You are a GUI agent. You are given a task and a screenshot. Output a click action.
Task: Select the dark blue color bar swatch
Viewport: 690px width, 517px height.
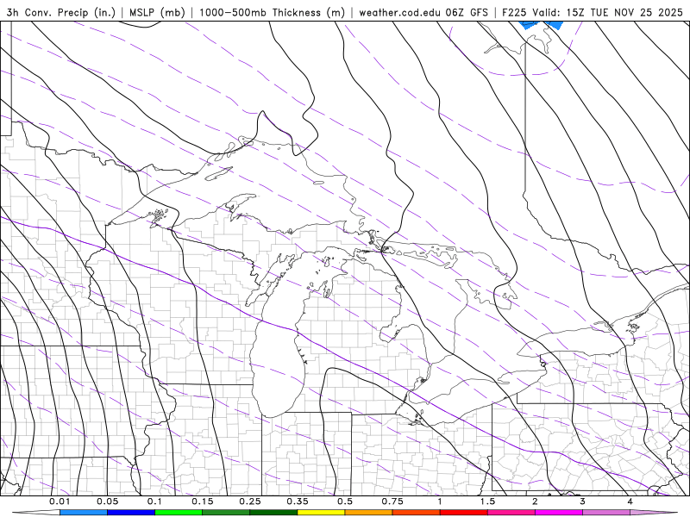(x=131, y=513)
